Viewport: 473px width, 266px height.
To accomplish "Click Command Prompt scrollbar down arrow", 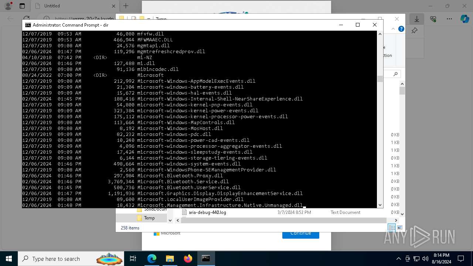I will pyautogui.click(x=380, y=205).
